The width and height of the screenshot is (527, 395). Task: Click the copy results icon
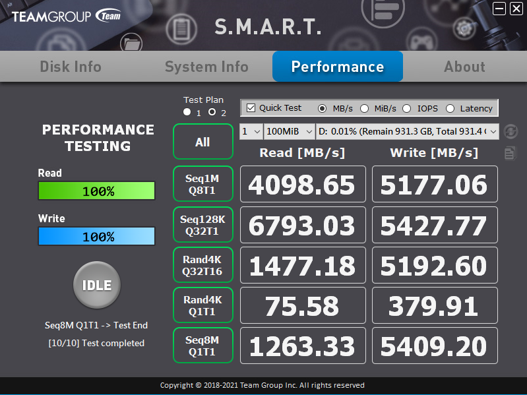point(509,153)
